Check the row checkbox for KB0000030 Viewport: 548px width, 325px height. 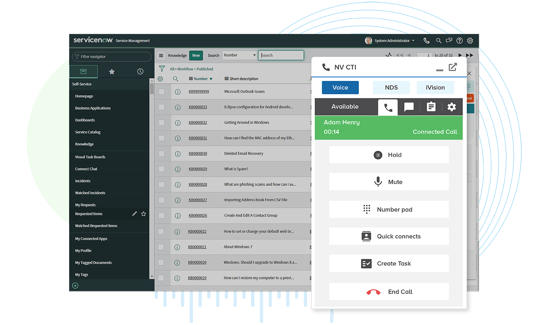(161, 153)
